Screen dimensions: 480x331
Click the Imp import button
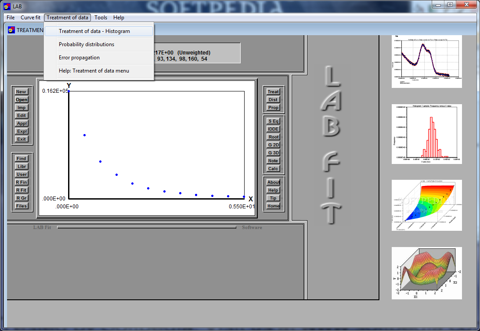tap(22, 108)
